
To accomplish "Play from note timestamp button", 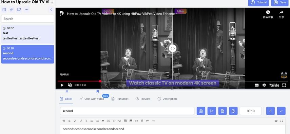I will click(212, 111).
